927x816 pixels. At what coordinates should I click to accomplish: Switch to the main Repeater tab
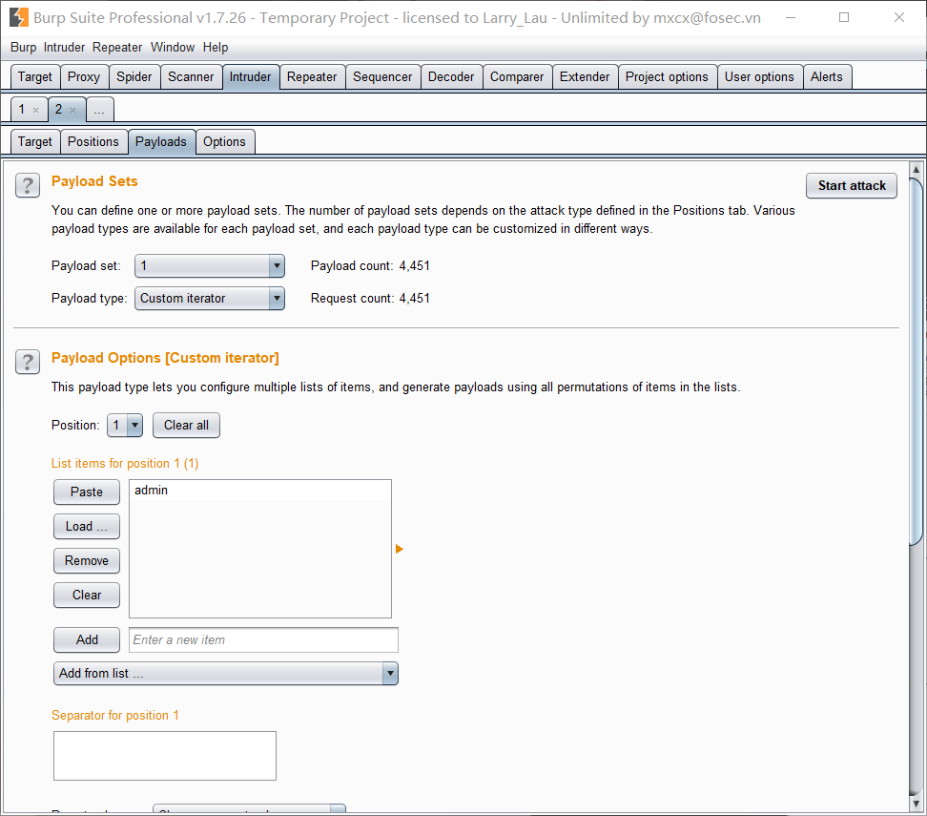click(312, 77)
